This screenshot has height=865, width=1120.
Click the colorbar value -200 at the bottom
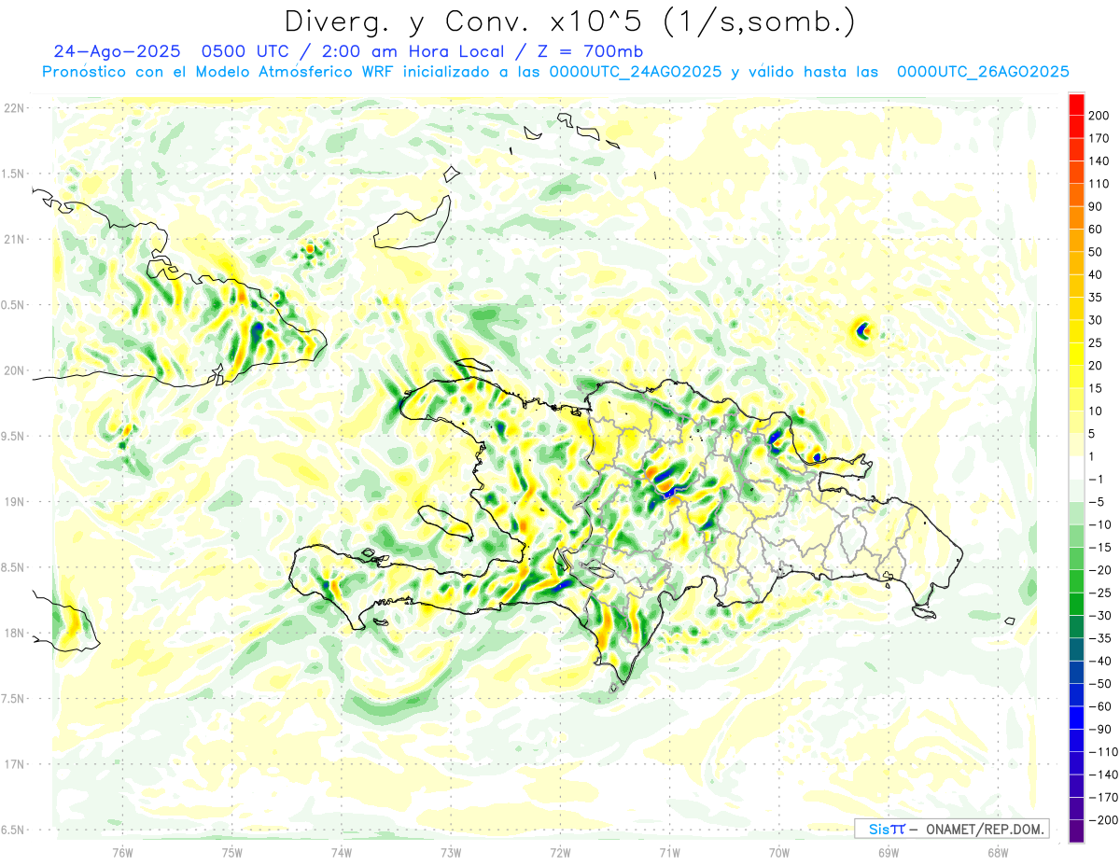(x=1101, y=820)
